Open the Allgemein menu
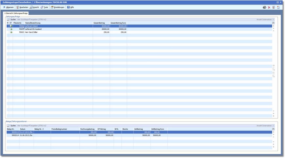 coord(9,7)
